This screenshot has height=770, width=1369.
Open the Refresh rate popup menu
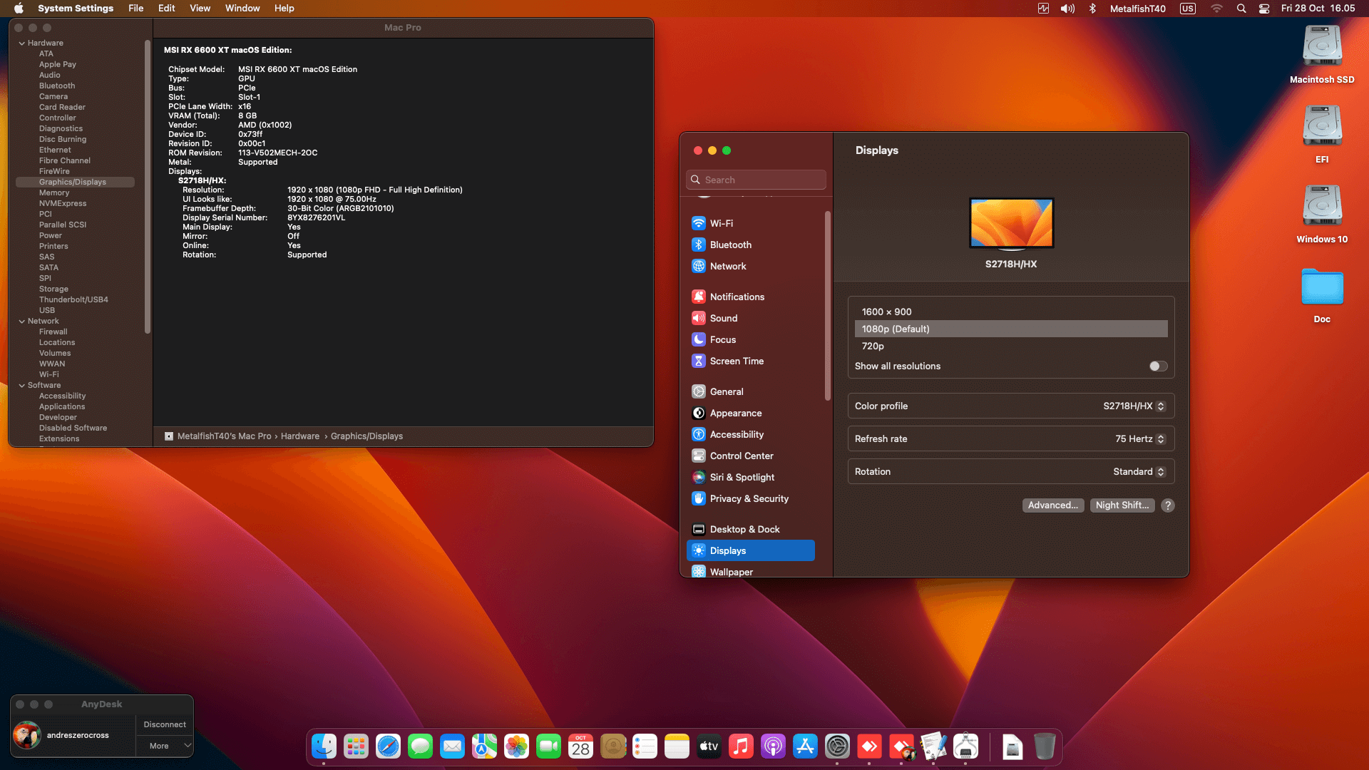point(1139,438)
